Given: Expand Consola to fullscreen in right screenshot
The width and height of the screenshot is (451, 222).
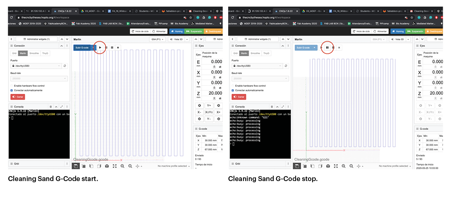Looking at the screenshot, I should 283,106.
